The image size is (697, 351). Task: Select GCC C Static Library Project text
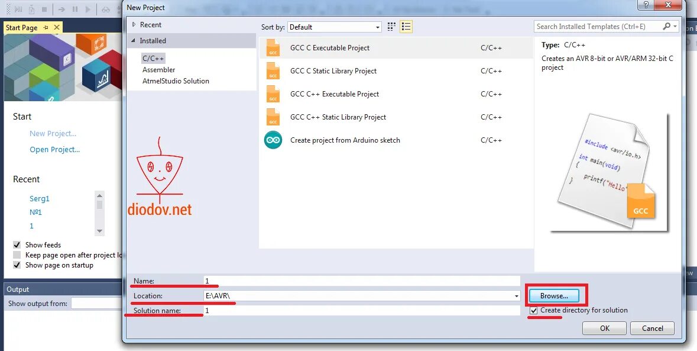(x=333, y=71)
